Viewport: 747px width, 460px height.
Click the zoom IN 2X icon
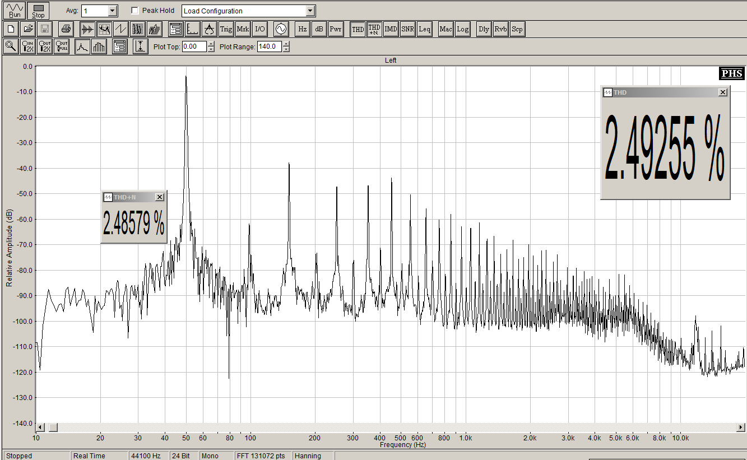click(28, 47)
